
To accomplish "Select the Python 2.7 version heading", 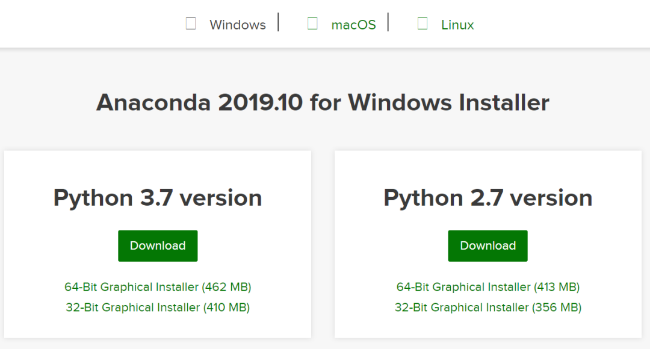I will (x=488, y=197).
